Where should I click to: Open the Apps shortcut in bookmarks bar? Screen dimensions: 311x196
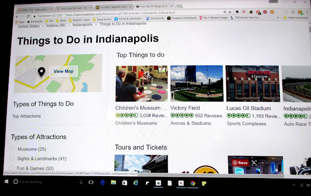tap(20, 22)
